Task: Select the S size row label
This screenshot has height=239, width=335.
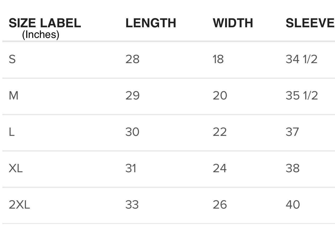Action: [12, 59]
